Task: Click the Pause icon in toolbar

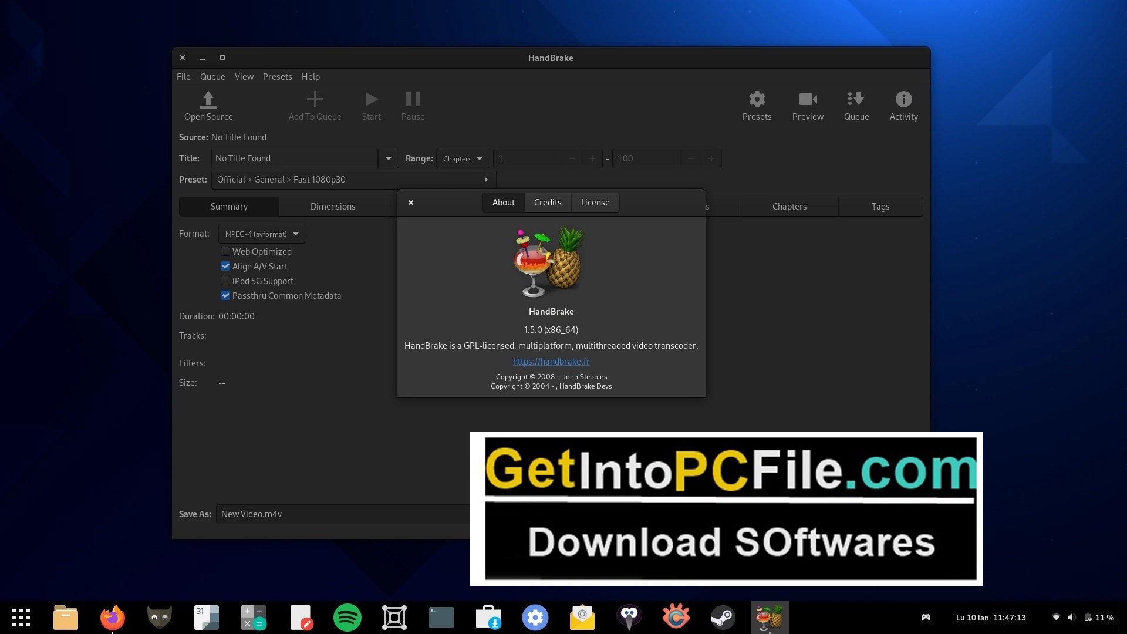Action: click(413, 99)
